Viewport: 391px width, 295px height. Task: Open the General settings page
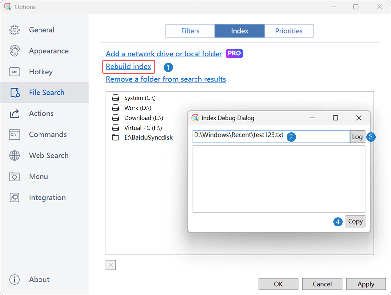pyautogui.click(x=44, y=30)
